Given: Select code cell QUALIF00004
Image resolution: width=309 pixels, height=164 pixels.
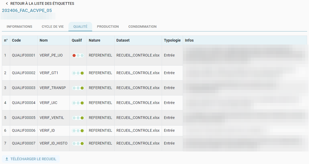Looking at the screenshot, I should pyautogui.click(x=24, y=103).
